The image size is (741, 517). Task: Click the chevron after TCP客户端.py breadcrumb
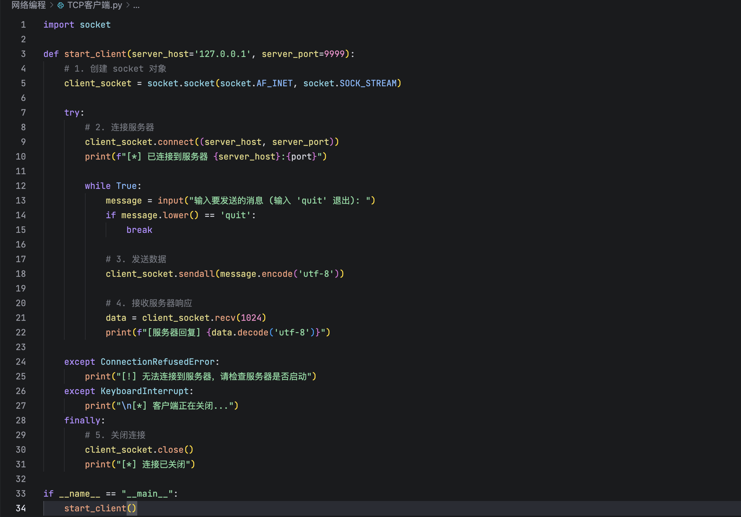pyautogui.click(x=128, y=5)
